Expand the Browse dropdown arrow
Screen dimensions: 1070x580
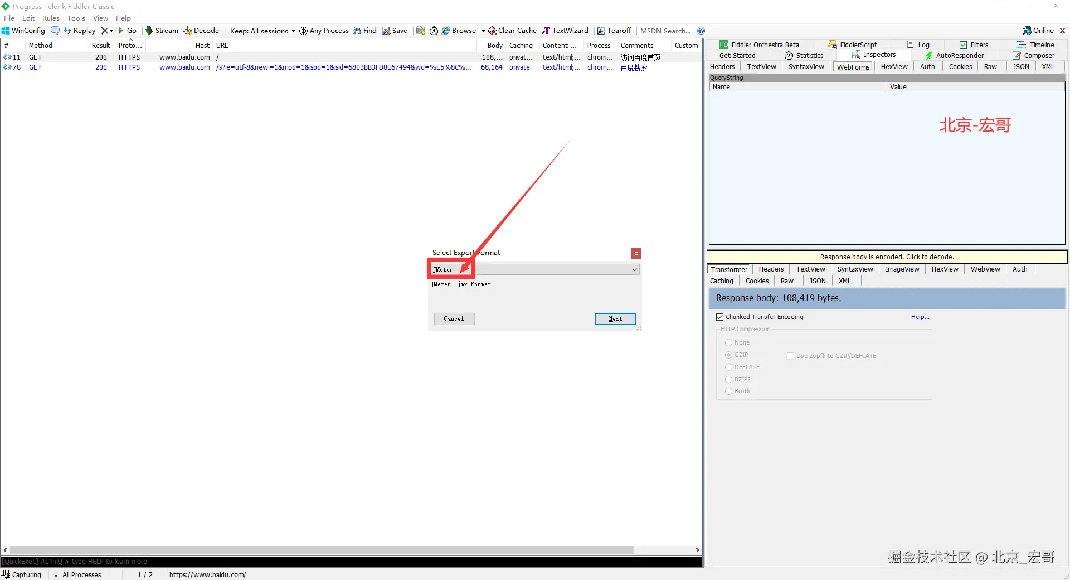[x=483, y=31]
